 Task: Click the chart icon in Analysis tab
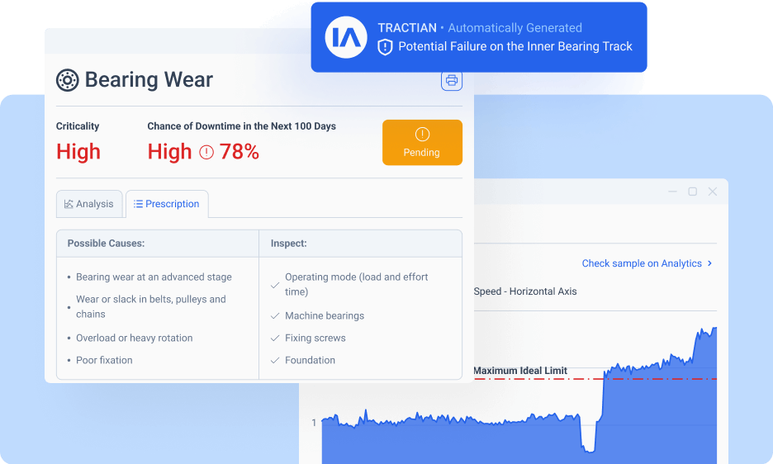[69, 204]
